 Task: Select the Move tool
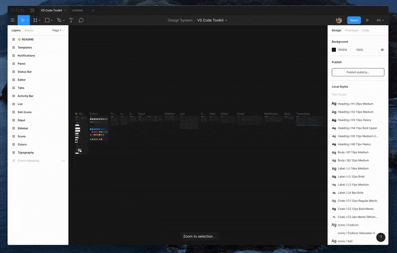22,20
